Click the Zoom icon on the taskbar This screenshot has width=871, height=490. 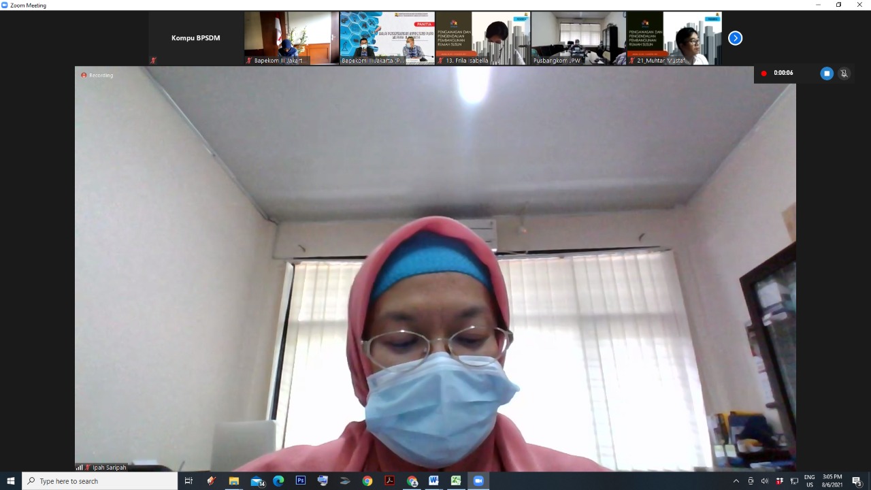pyautogui.click(x=478, y=481)
